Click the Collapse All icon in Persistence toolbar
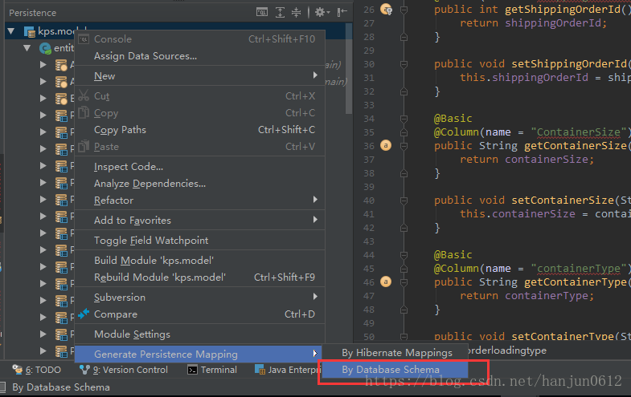631x397 pixels. pyautogui.click(x=296, y=13)
